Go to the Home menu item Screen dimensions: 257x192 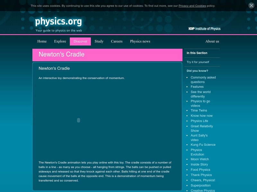click(42, 41)
